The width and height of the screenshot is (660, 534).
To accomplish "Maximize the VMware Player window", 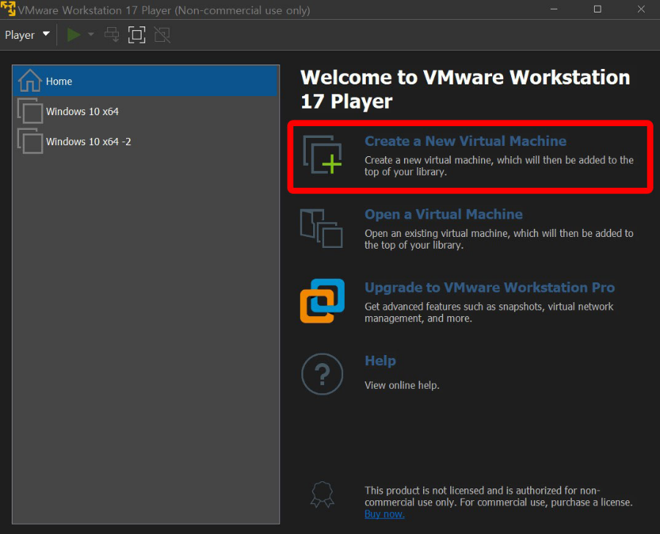I will pyautogui.click(x=597, y=10).
